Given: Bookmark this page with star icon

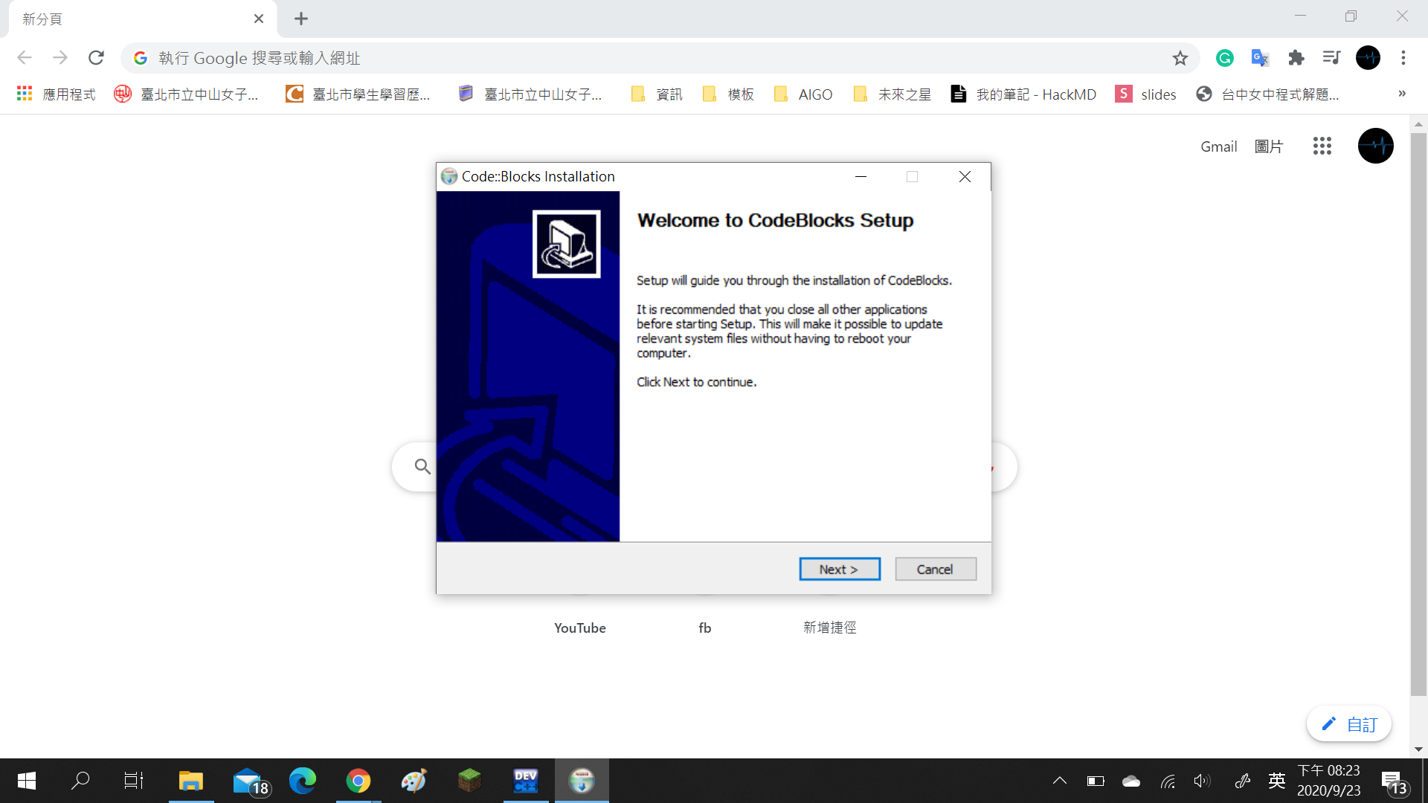Looking at the screenshot, I should point(1180,58).
